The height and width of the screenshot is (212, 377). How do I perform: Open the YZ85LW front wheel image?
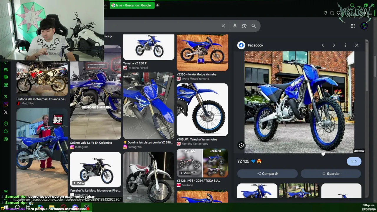(202, 110)
